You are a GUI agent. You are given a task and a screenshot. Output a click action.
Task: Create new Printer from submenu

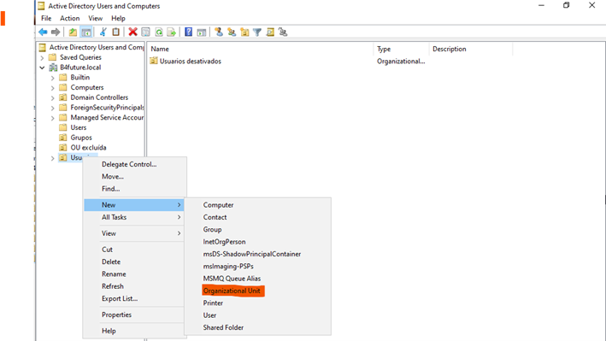coord(258,303)
